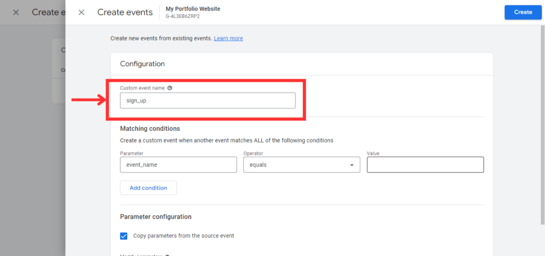Click the blue Create button
545x256 pixels.
pos(523,12)
